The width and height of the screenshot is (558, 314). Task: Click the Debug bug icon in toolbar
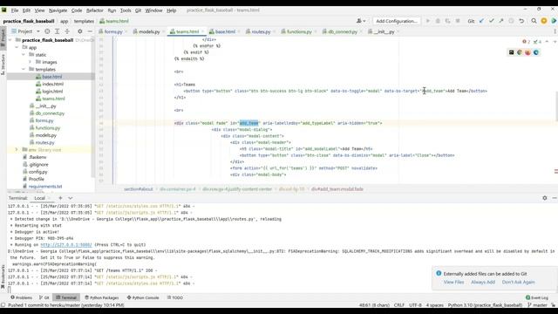[438, 21]
